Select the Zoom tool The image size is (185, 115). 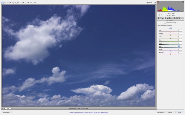pyautogui.click(x=2, y=2)
